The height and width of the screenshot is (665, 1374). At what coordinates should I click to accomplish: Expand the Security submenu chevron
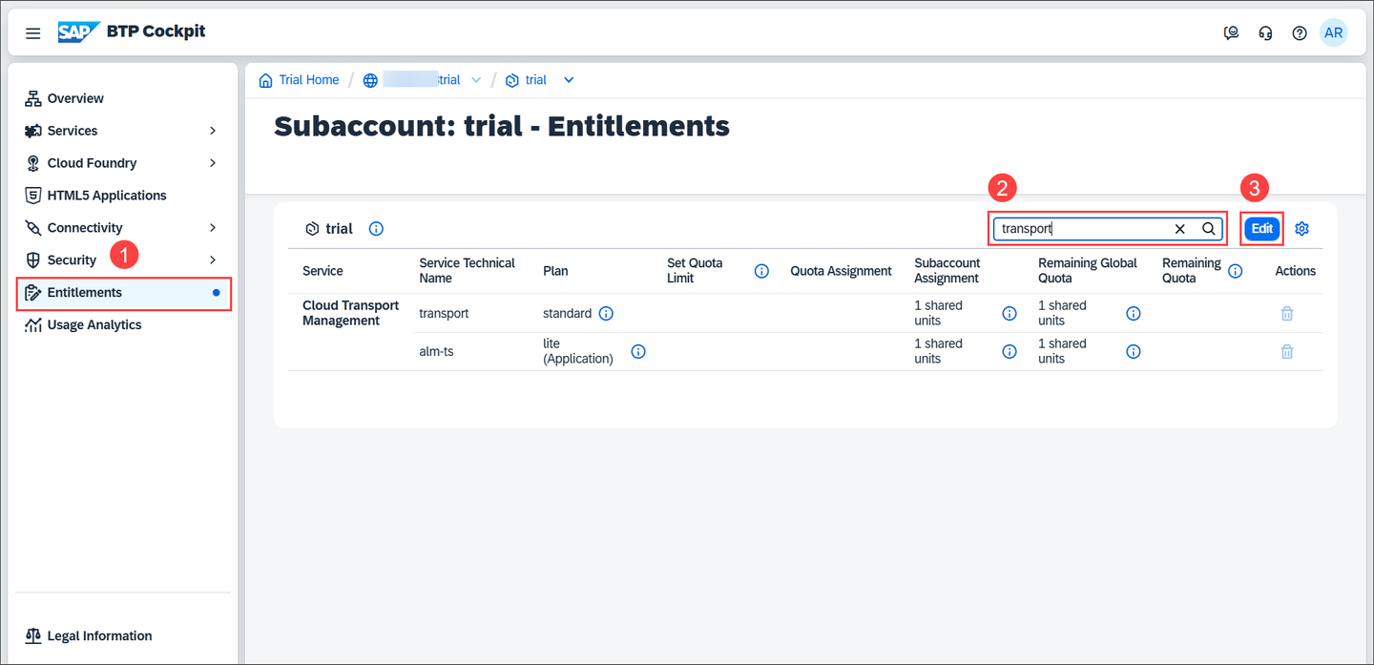(x=213, y=260)
